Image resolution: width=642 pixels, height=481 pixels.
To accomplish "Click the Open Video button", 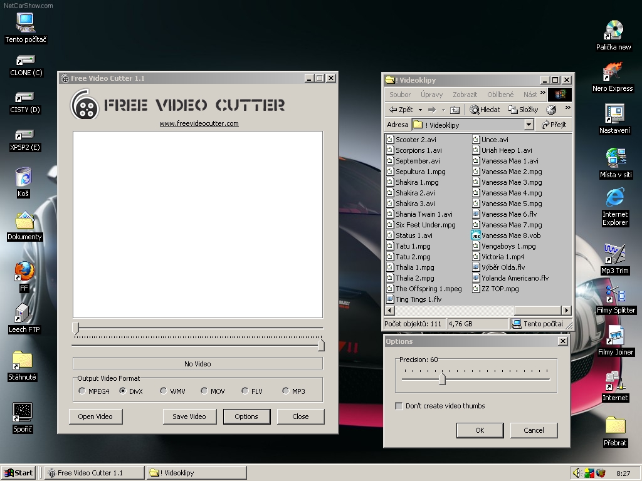I will 95,416.
